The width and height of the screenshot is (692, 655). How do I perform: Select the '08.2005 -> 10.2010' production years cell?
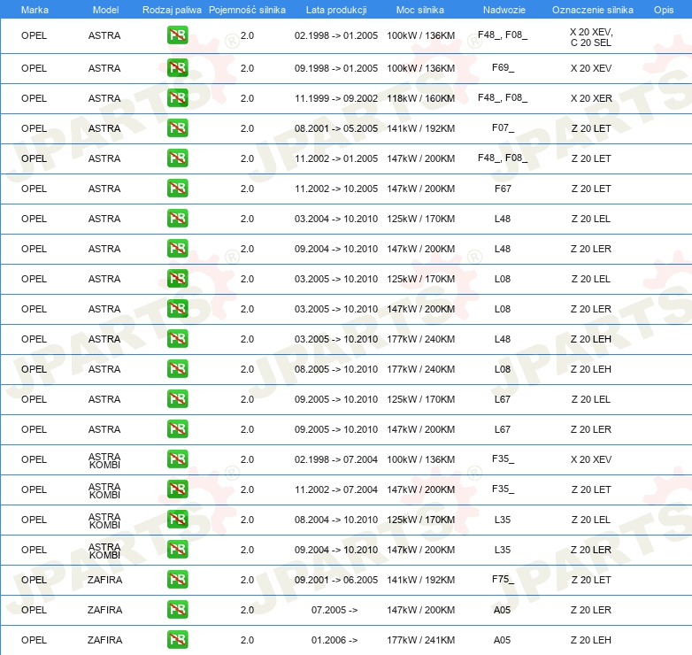[x=336, y=369]
